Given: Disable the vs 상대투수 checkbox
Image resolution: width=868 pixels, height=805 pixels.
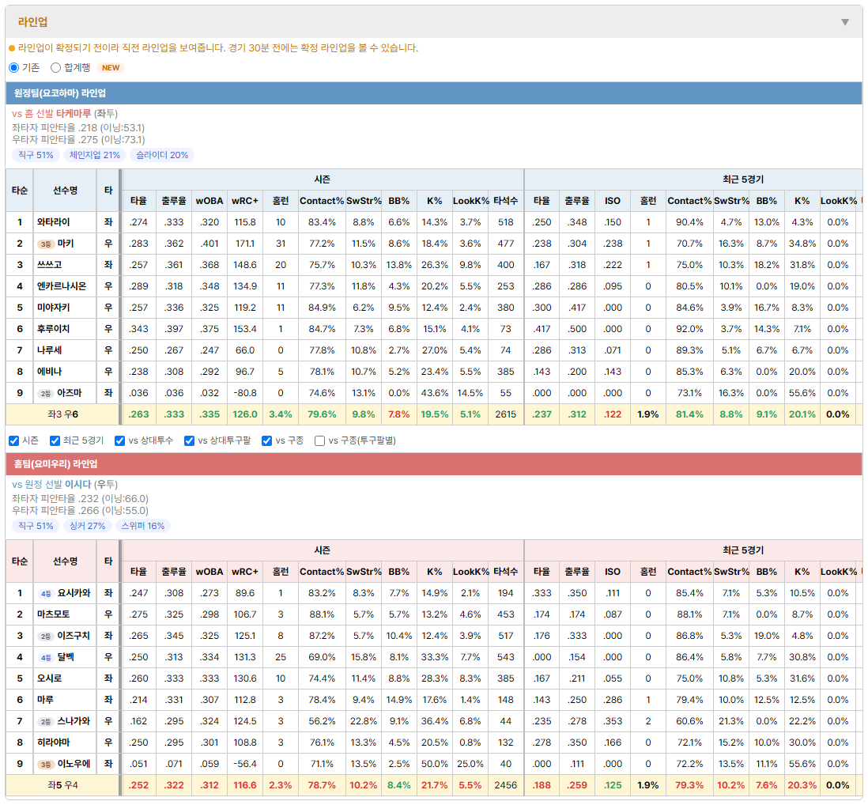Looking at the screenshot, I should point(119,440).
